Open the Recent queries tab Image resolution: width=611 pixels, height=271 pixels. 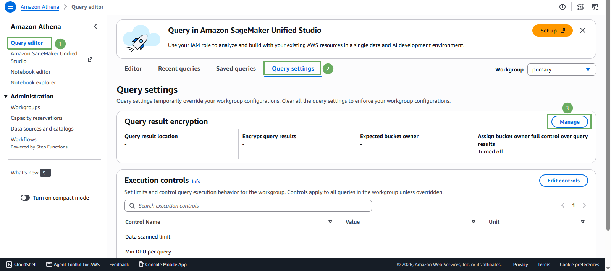[x=179, y=69]
